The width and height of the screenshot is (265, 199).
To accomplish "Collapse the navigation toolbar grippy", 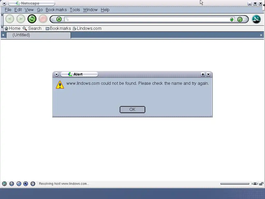I will pyautogui.click(x=2, y=19).
